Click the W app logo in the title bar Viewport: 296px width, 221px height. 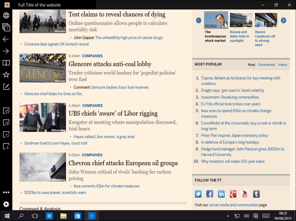click(7, 5)
